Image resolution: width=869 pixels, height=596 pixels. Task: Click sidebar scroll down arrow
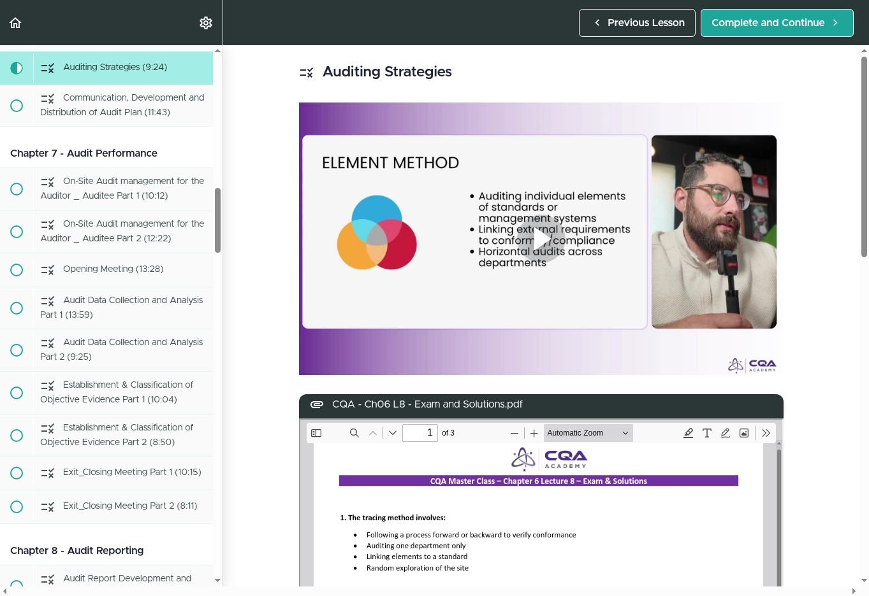click(x=217, y=580)
